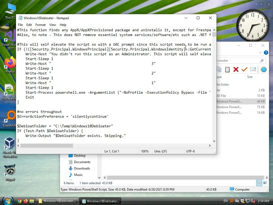Click the vertical scrollbar thumb in Notepad
This screenshot has width=273, height=205.
tap(214, 34)
